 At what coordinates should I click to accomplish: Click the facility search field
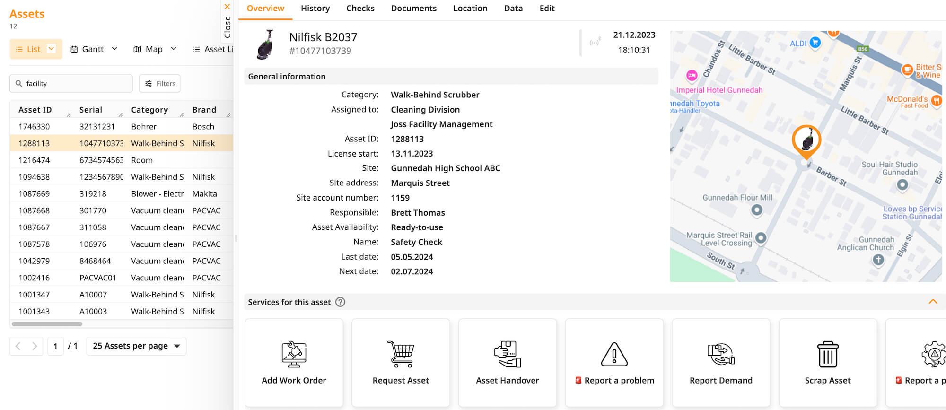[x=71, y=83]
